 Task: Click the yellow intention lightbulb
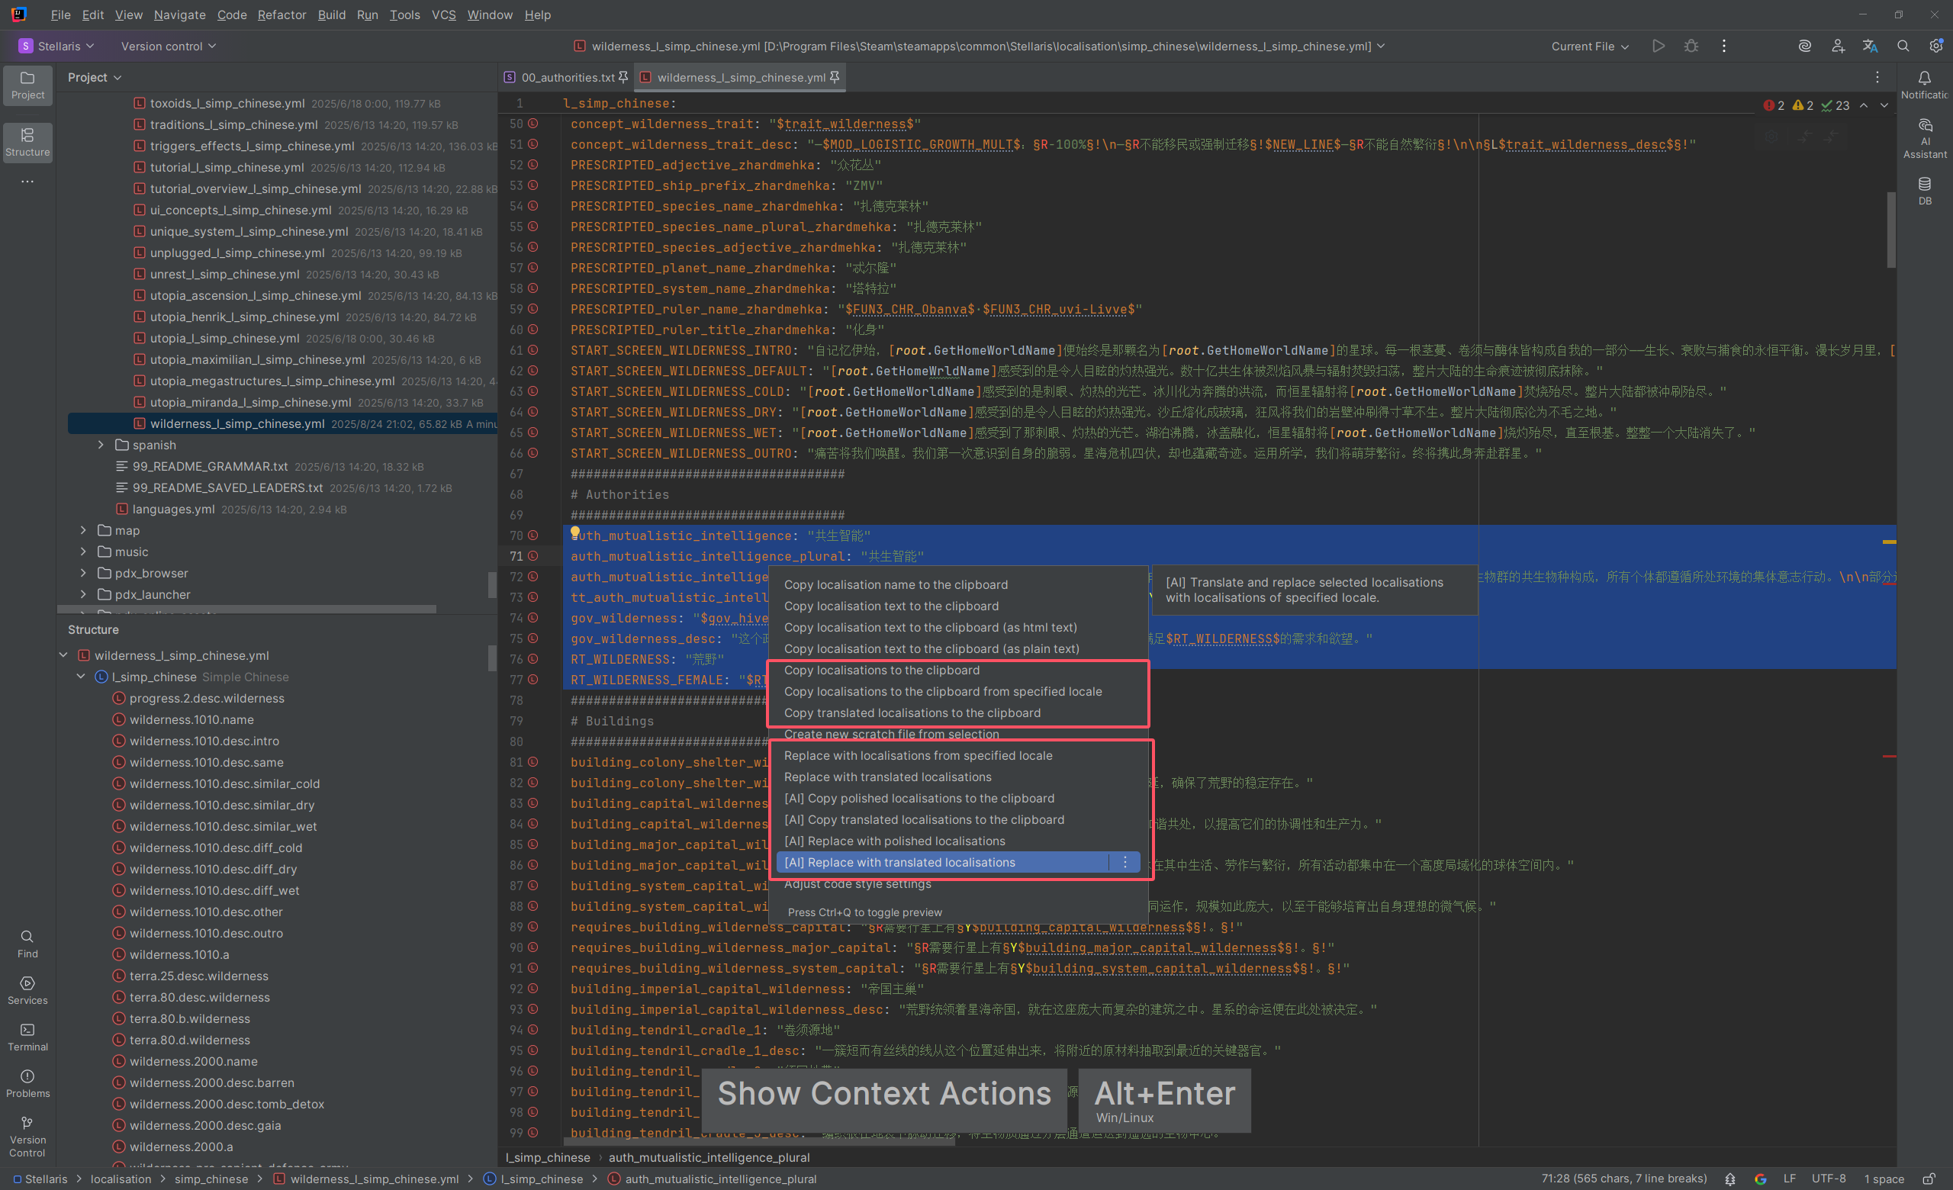(x=575, y=532)
